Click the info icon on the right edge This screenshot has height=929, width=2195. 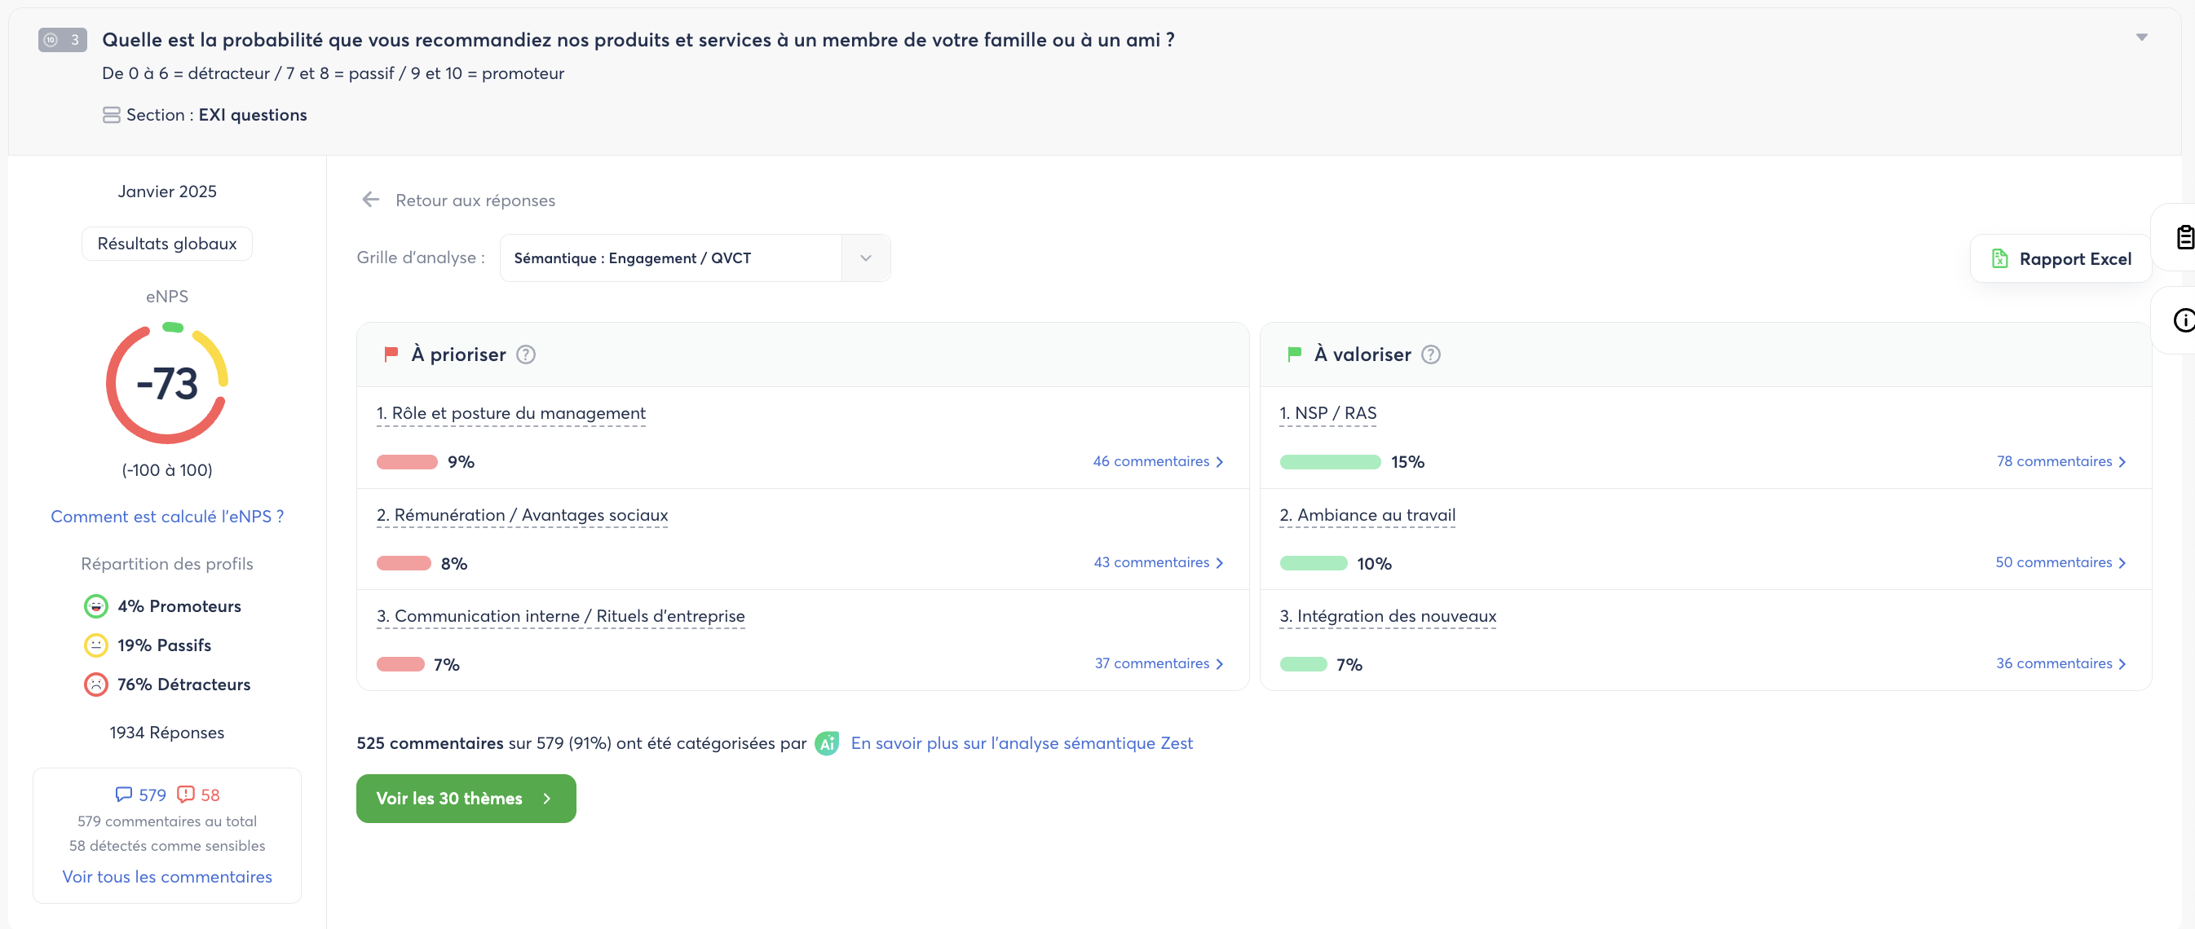2184,319
